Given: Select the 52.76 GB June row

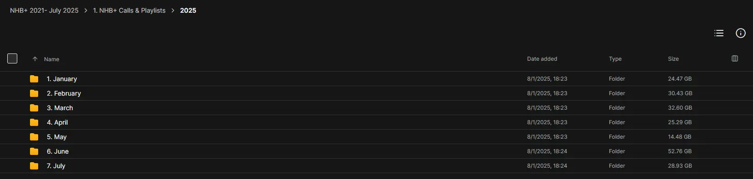Looking at the screenshot, I should [376, 151].
